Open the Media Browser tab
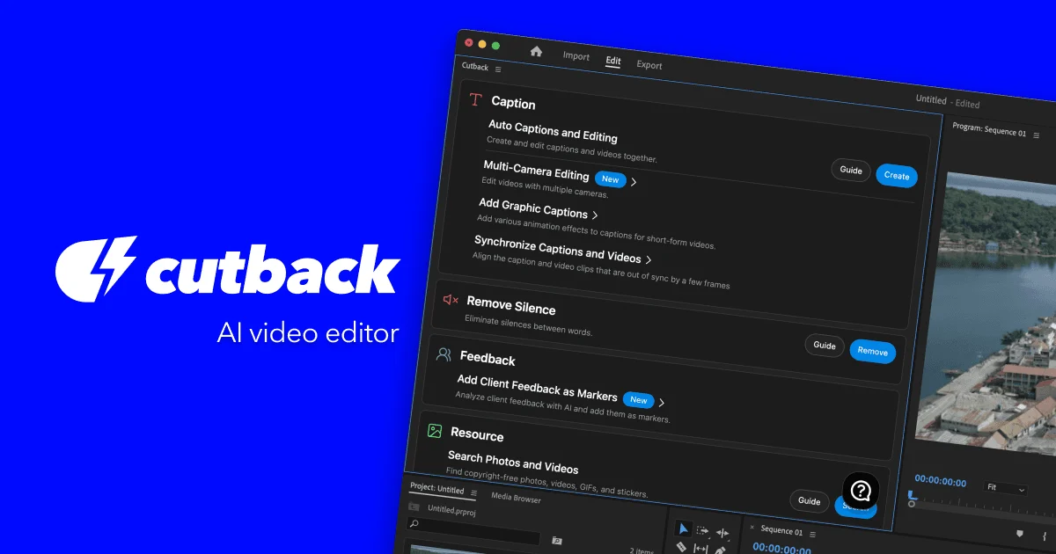The image size is (1056, 554). tap(516, 499)
